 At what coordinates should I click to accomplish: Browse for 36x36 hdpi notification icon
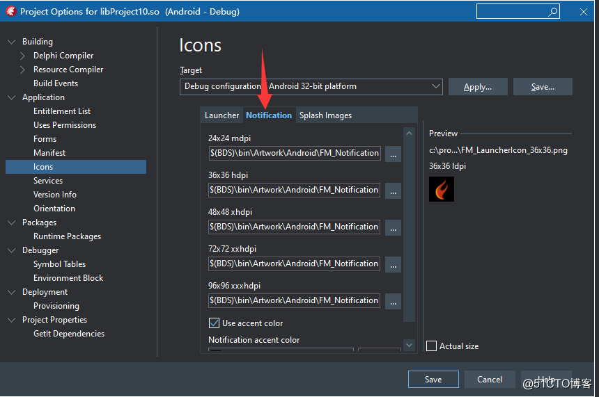pos(393,191)
